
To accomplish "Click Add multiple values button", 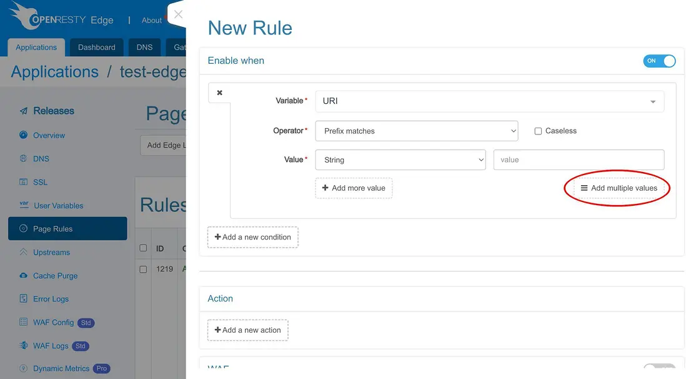I will [x=619, y=188].
